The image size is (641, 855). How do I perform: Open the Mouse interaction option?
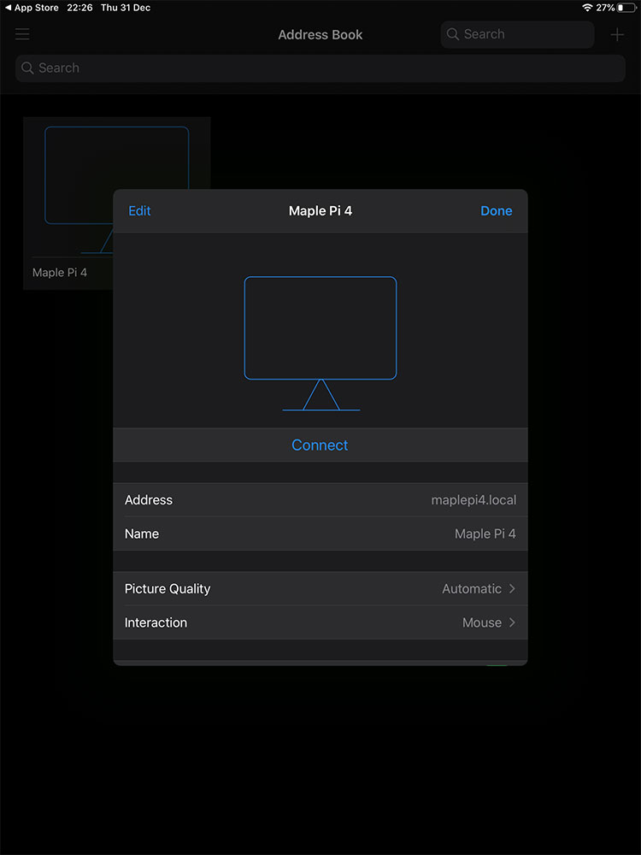(481, 622)
